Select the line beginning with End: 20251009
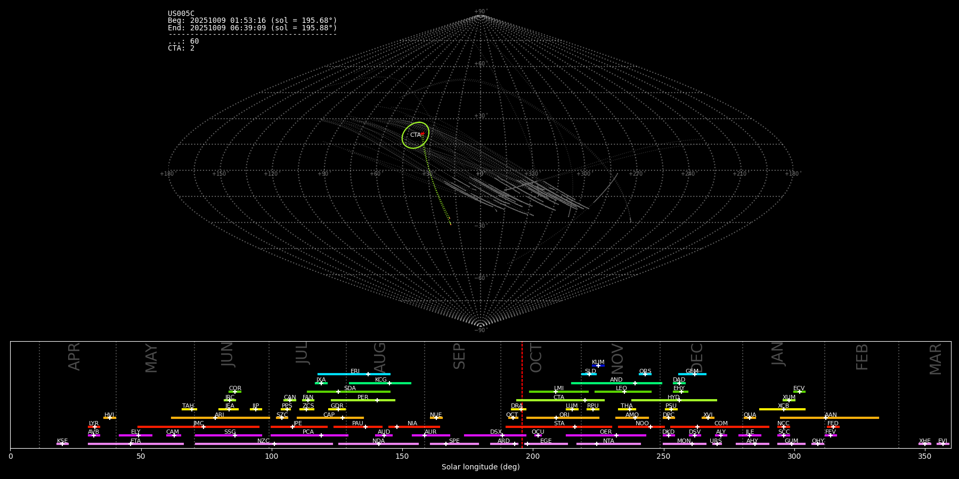 253,28
